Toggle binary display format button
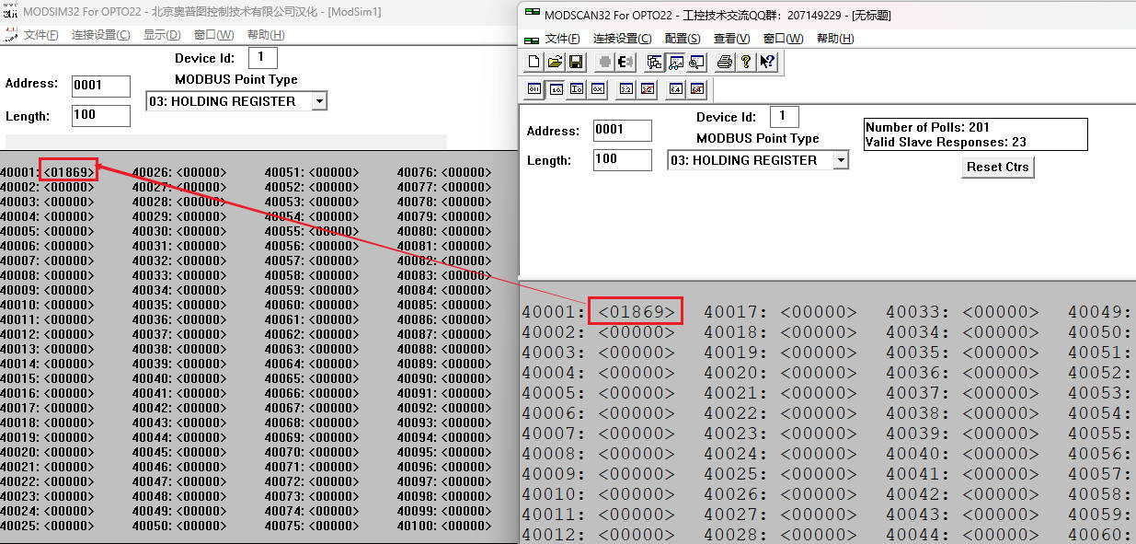Screen dimensions: 1136x544 click(x=534, y=89)
